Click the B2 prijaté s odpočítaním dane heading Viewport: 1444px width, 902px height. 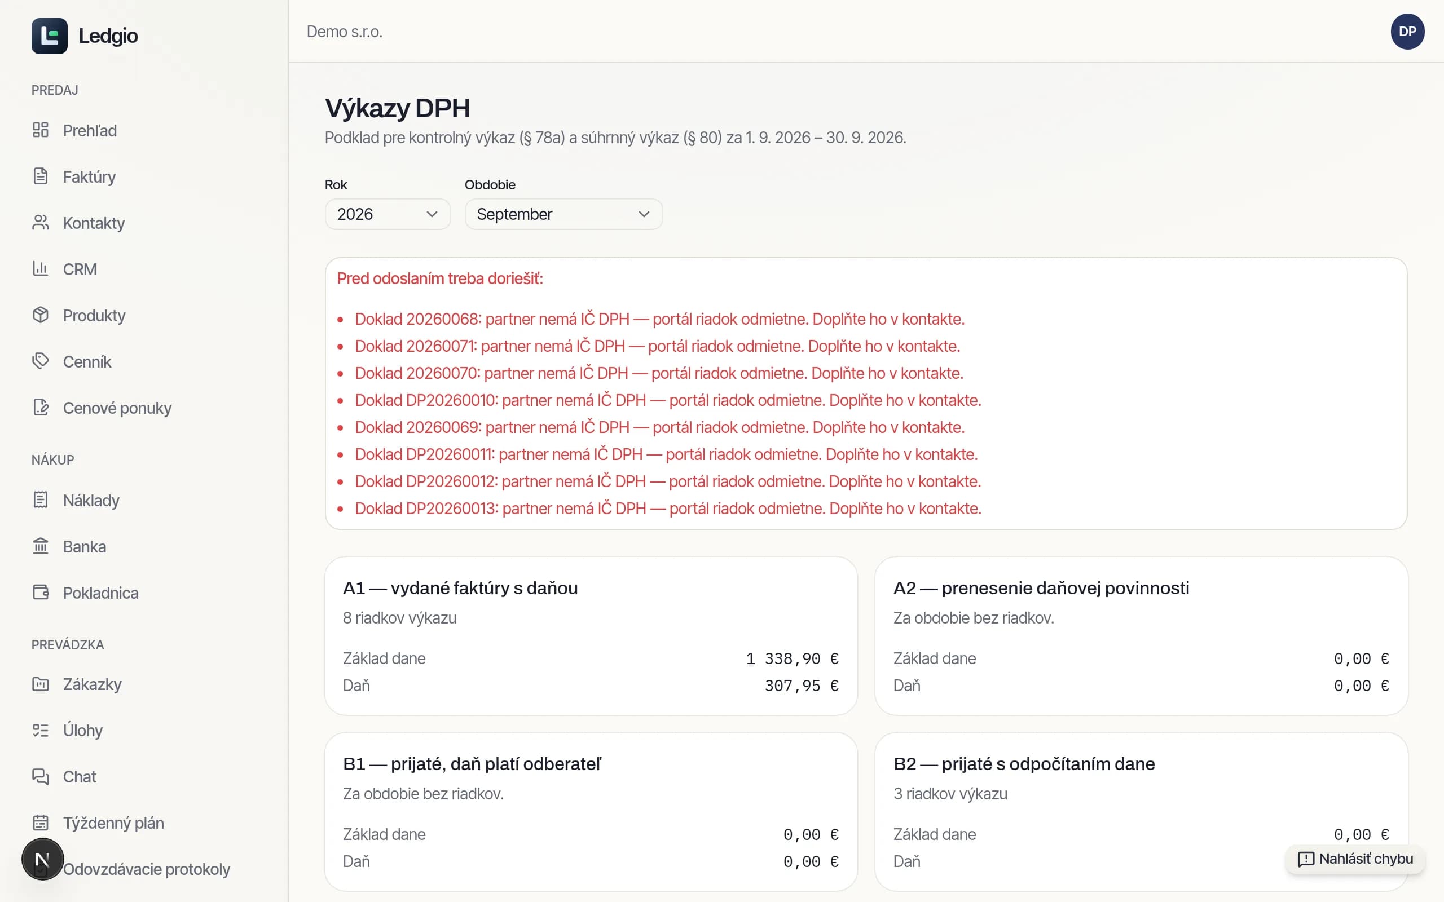pyautogui.click(x=1024, y=764)
